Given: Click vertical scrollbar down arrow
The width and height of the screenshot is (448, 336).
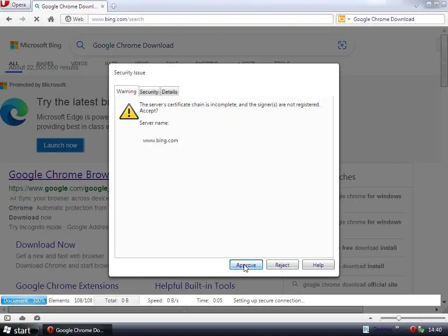Looking at the screenshot, I should pyautogui.click(x=444, y=302).
